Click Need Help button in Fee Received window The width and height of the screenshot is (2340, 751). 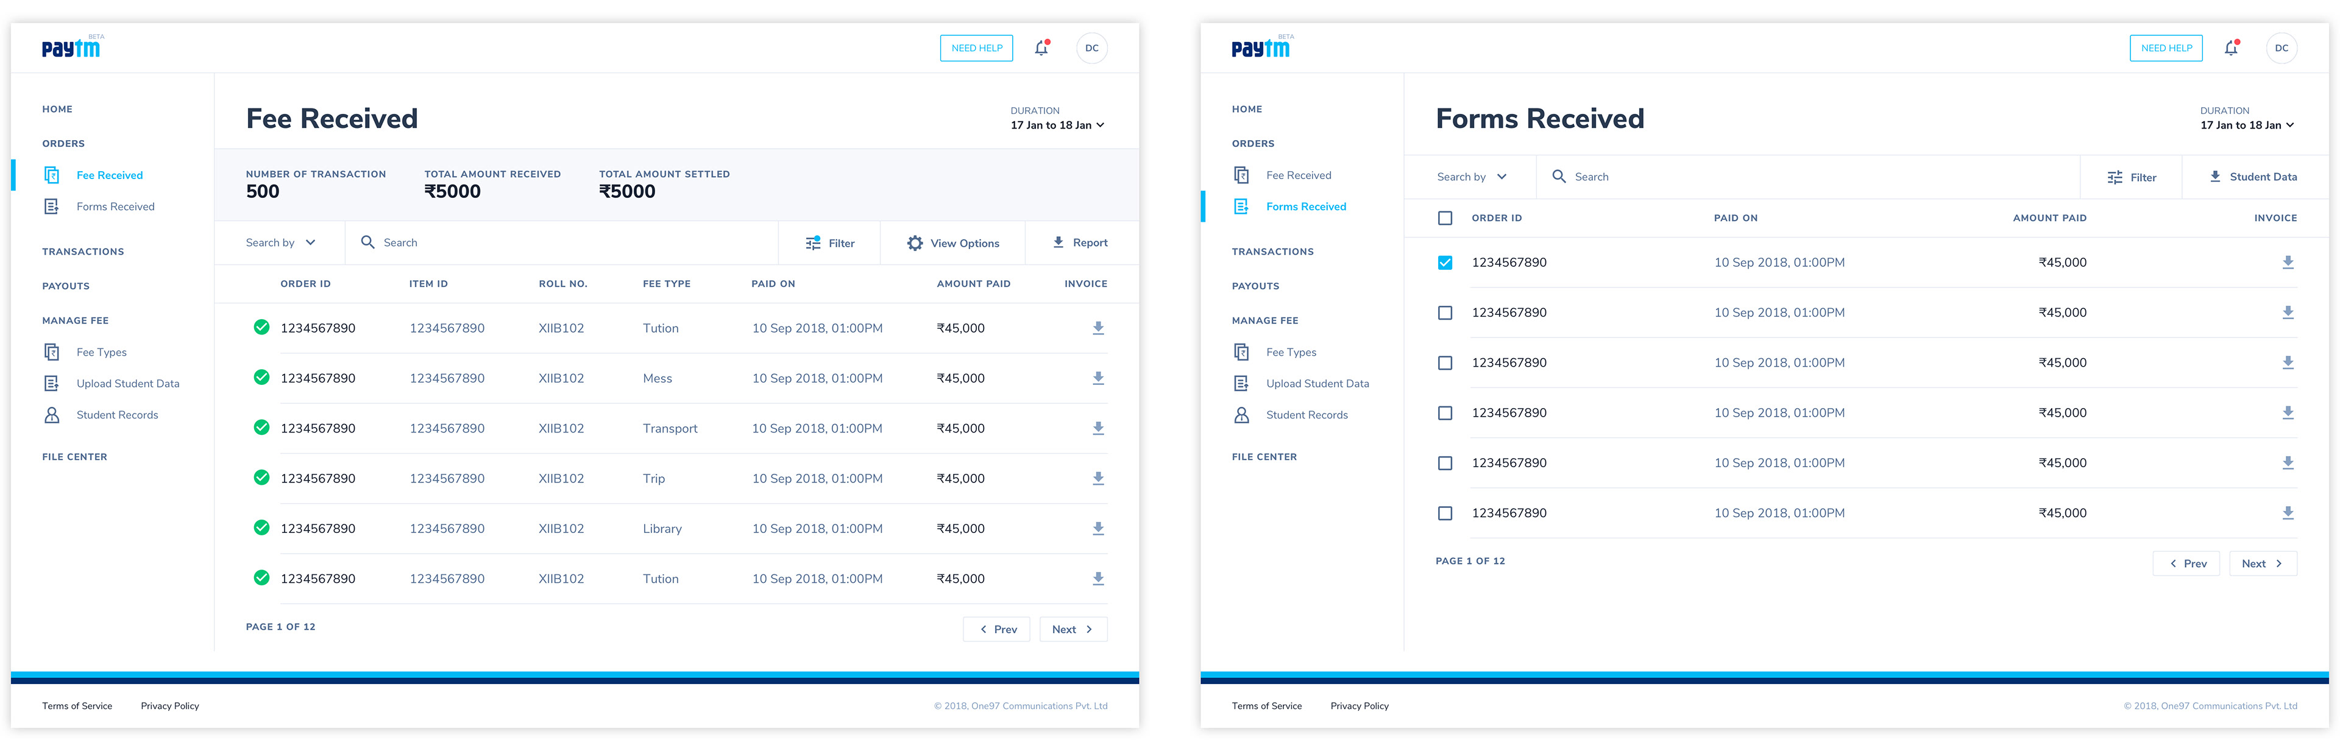[x=976, y=48]
